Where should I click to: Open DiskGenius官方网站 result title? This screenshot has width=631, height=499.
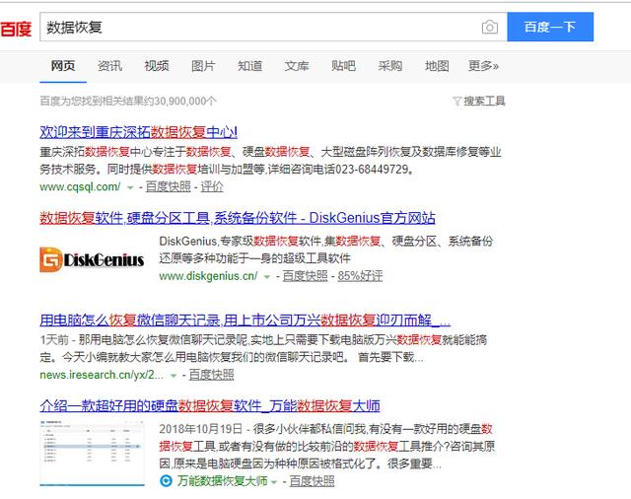click(238, 218)
